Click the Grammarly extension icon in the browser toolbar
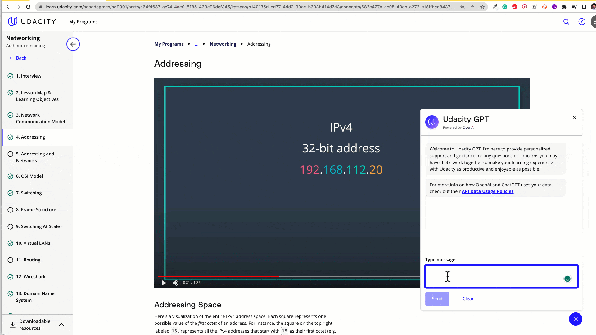Screen dimensions: 596x335 [x=505, y=7]
